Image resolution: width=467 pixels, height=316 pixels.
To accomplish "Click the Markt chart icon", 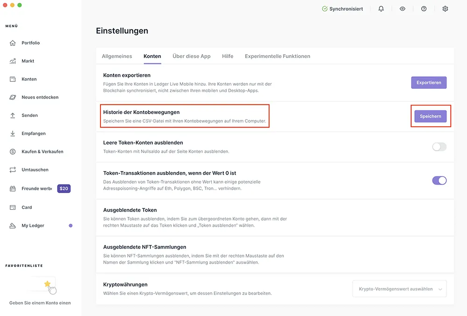I will (13, 61).
